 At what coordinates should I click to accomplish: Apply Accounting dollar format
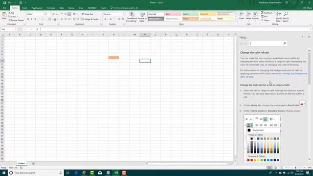point(105,19)
